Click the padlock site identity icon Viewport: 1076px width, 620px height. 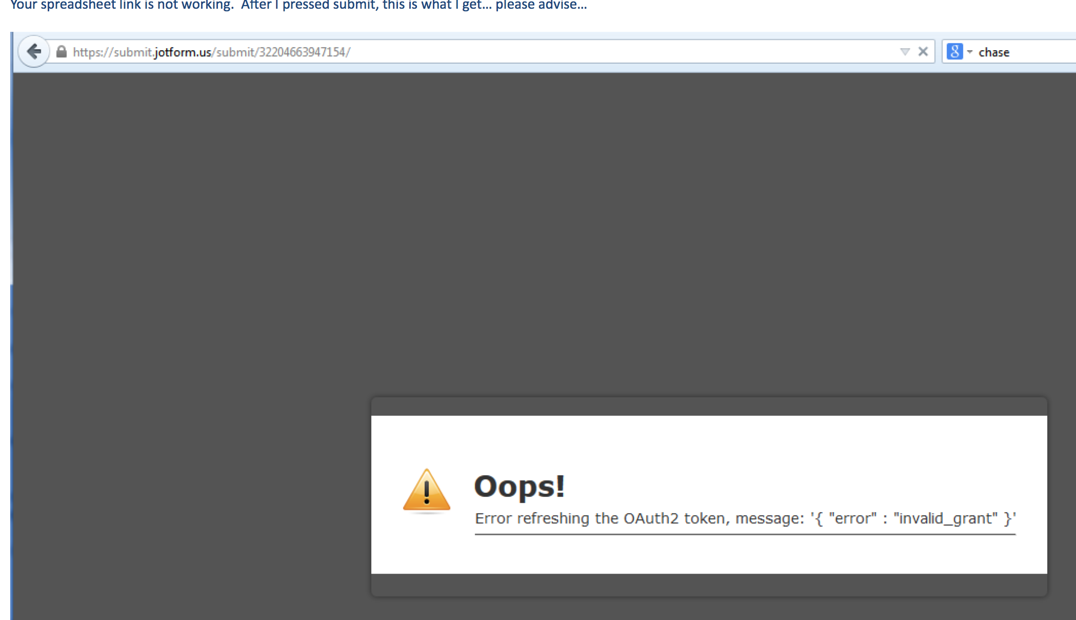tap(62, 52)
